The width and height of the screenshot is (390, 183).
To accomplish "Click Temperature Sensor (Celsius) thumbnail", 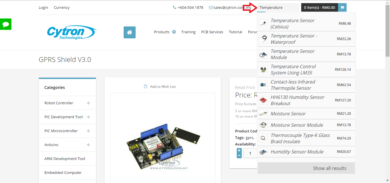I will (x=263, y=24).
